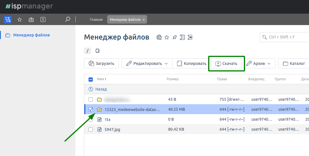The image size is (309, 156).
Task: Select the 12323_medeewebsite-datao file name
Action: pos(133,110)
